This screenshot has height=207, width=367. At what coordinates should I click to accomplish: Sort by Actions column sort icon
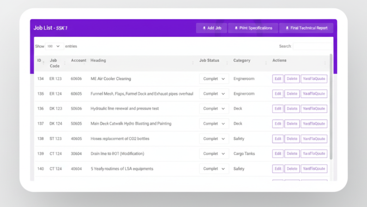(325, 63)
